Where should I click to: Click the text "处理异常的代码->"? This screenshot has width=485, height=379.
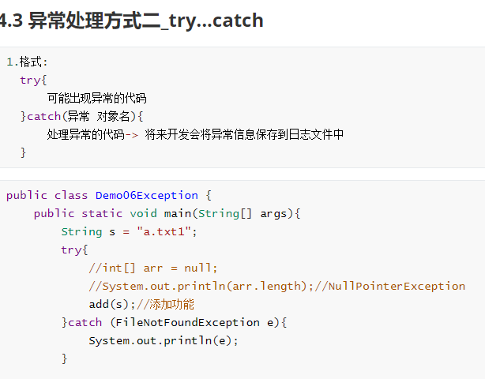point(92,134)
